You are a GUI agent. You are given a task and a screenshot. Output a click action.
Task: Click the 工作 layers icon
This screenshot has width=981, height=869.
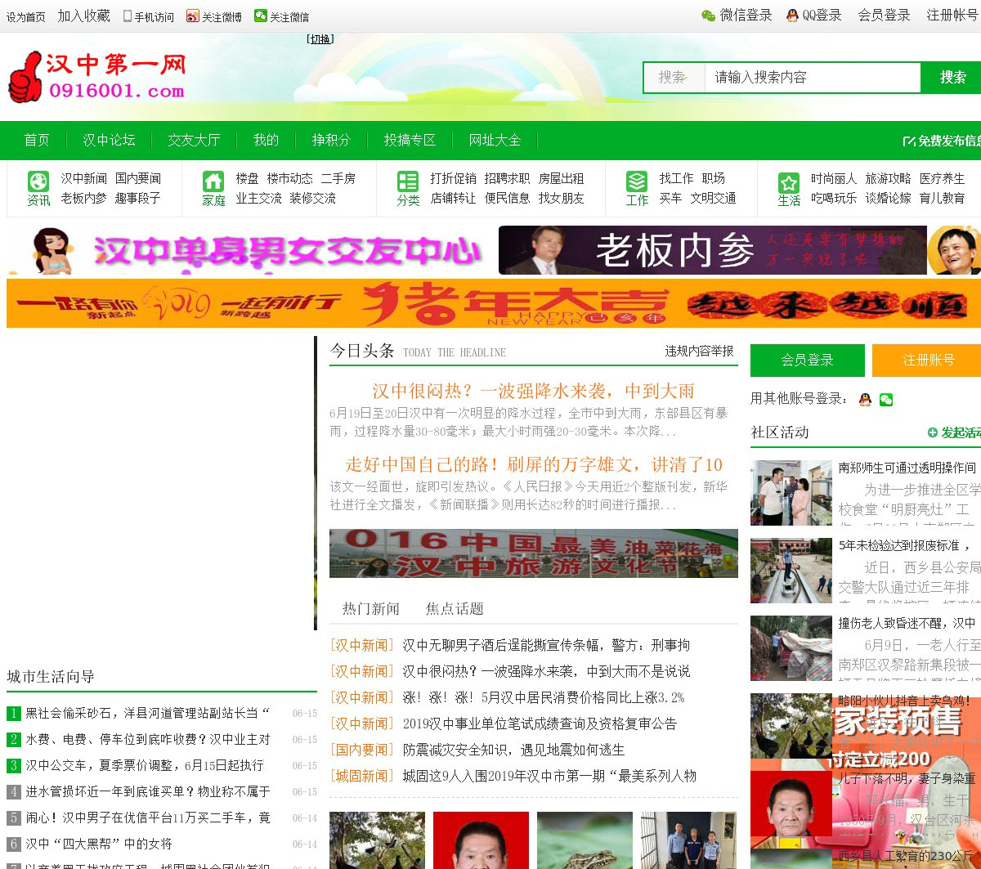(637, 181)
